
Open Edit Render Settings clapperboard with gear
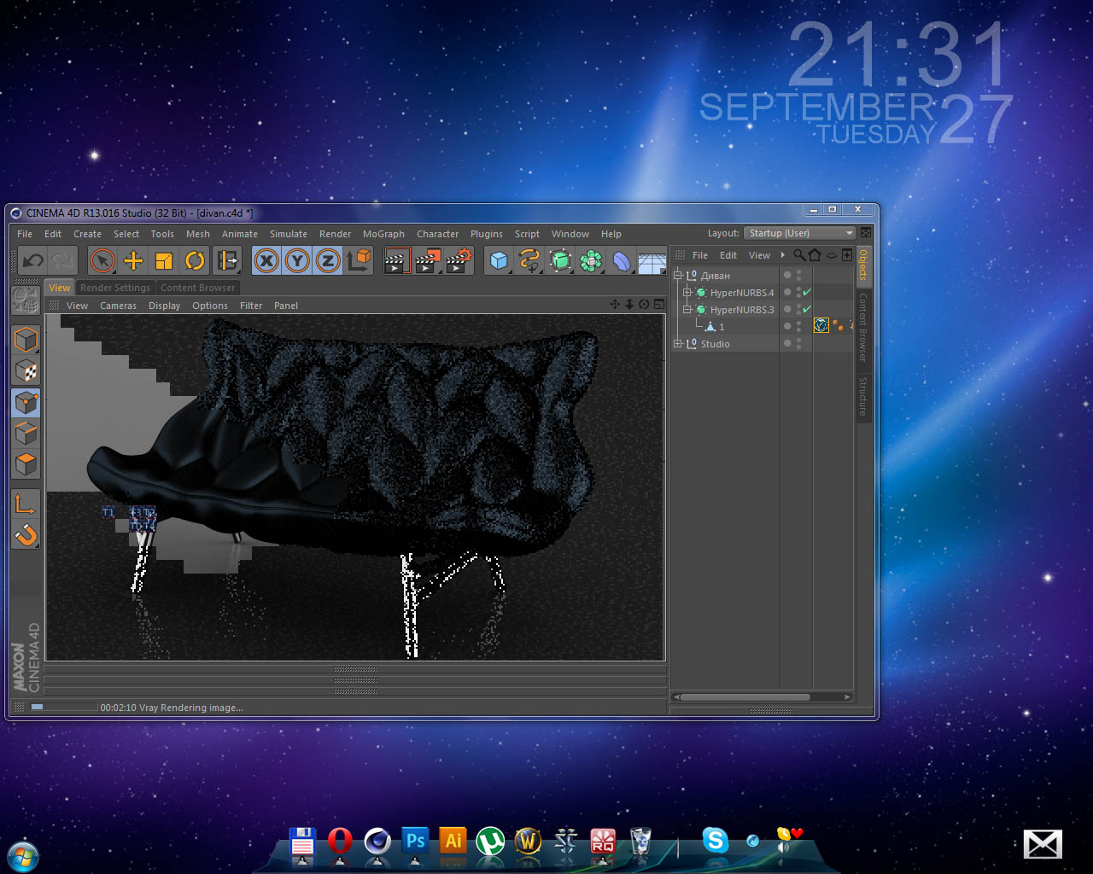pyautogui.click(x=459, y=260)
